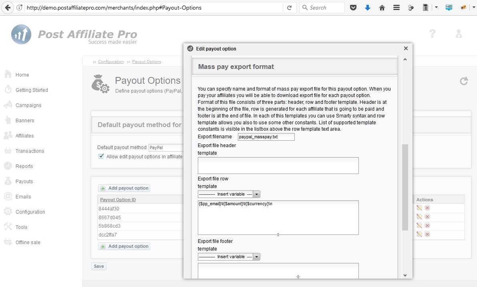Open Insert variable dropdown for row template
Screen dimensions: 477x287
[x=229, y=194]
